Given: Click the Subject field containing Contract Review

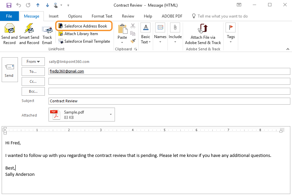Looking at the screenshot, I should click(x=169, y=101).
